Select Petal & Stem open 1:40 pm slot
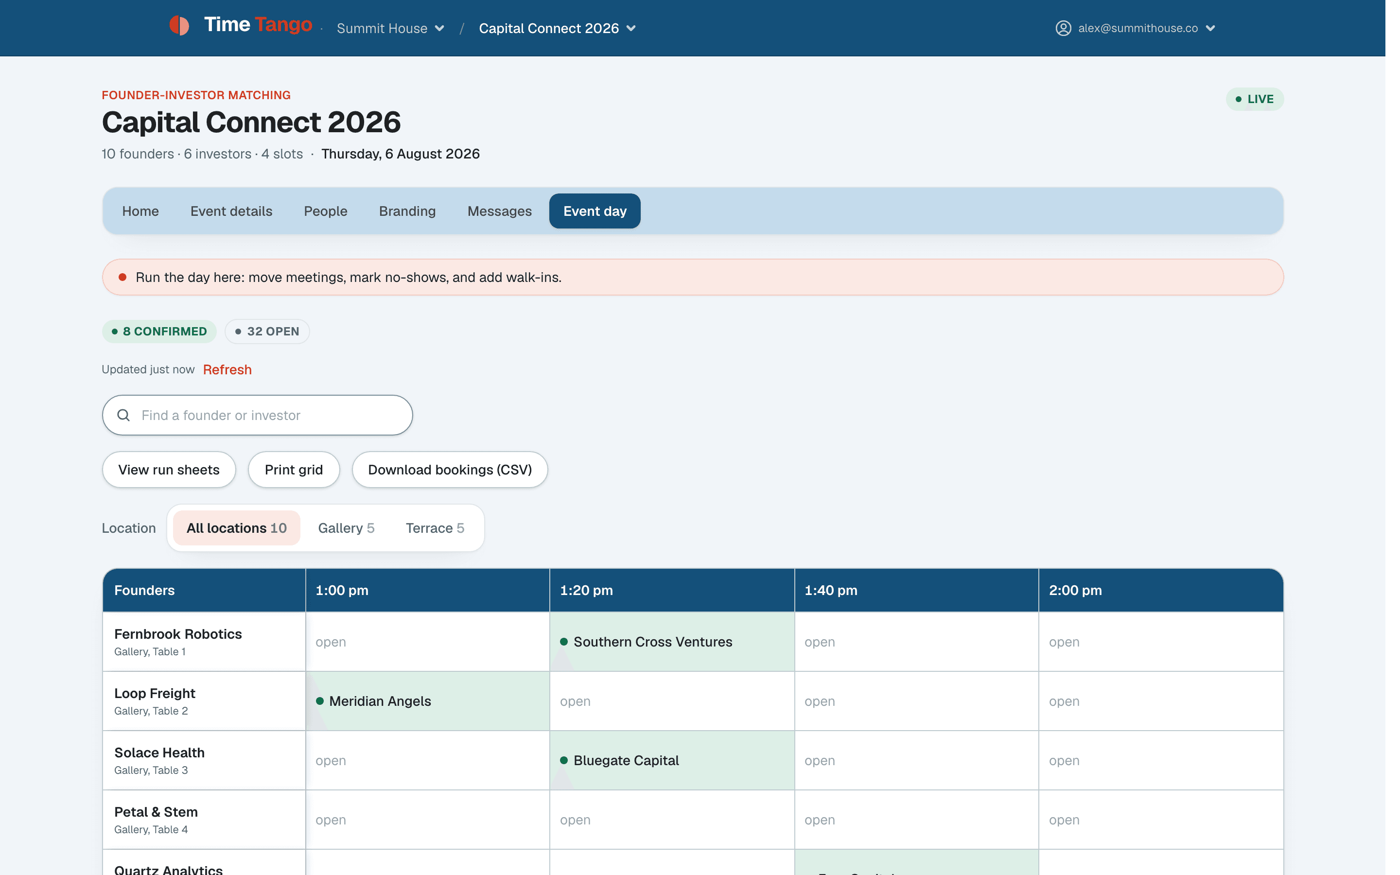Image resolution: width=1400 pixels, height=875 pixels. point(917,820)
